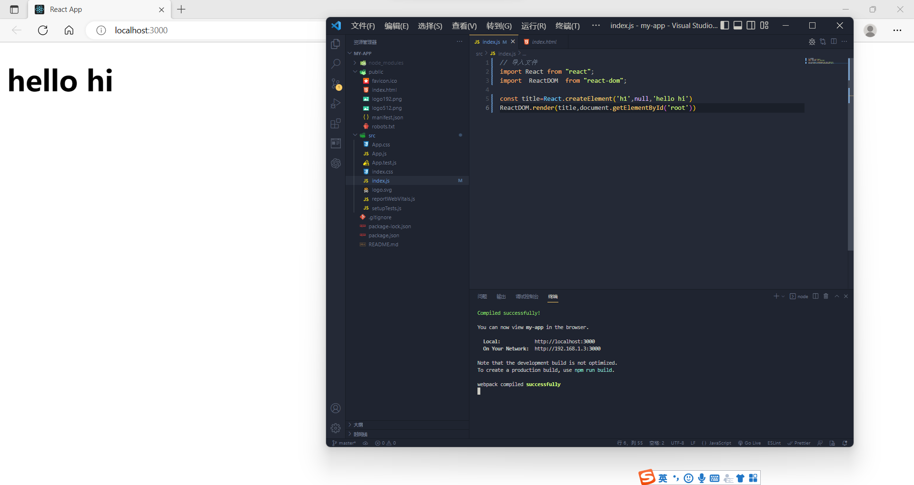Open the ChatGPT extension icon in the sidebar

pos(336,163)
